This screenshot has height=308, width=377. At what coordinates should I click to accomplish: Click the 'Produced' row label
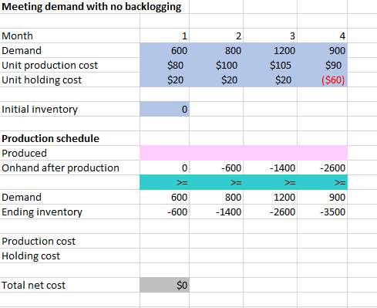[24, 153]
